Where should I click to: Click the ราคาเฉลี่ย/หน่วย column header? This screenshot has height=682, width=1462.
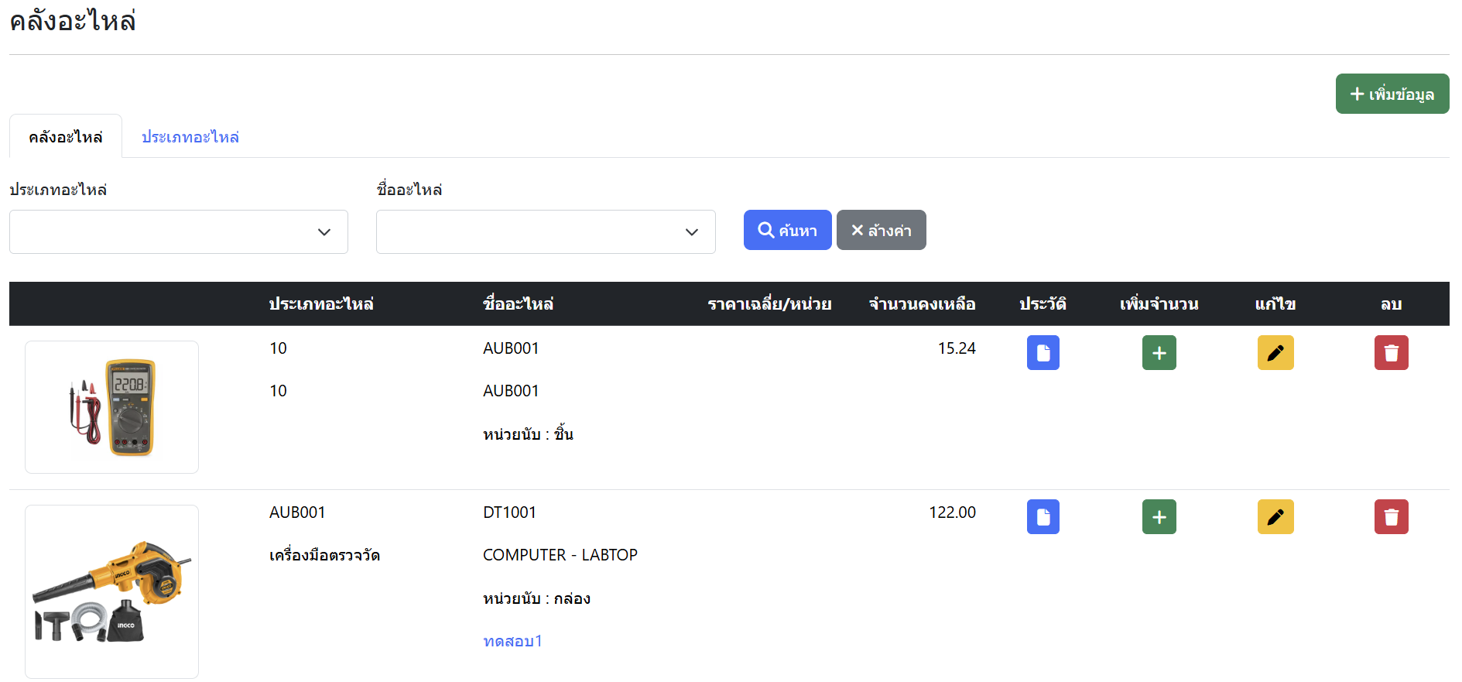pyautogui.click(x=769, y=304)
